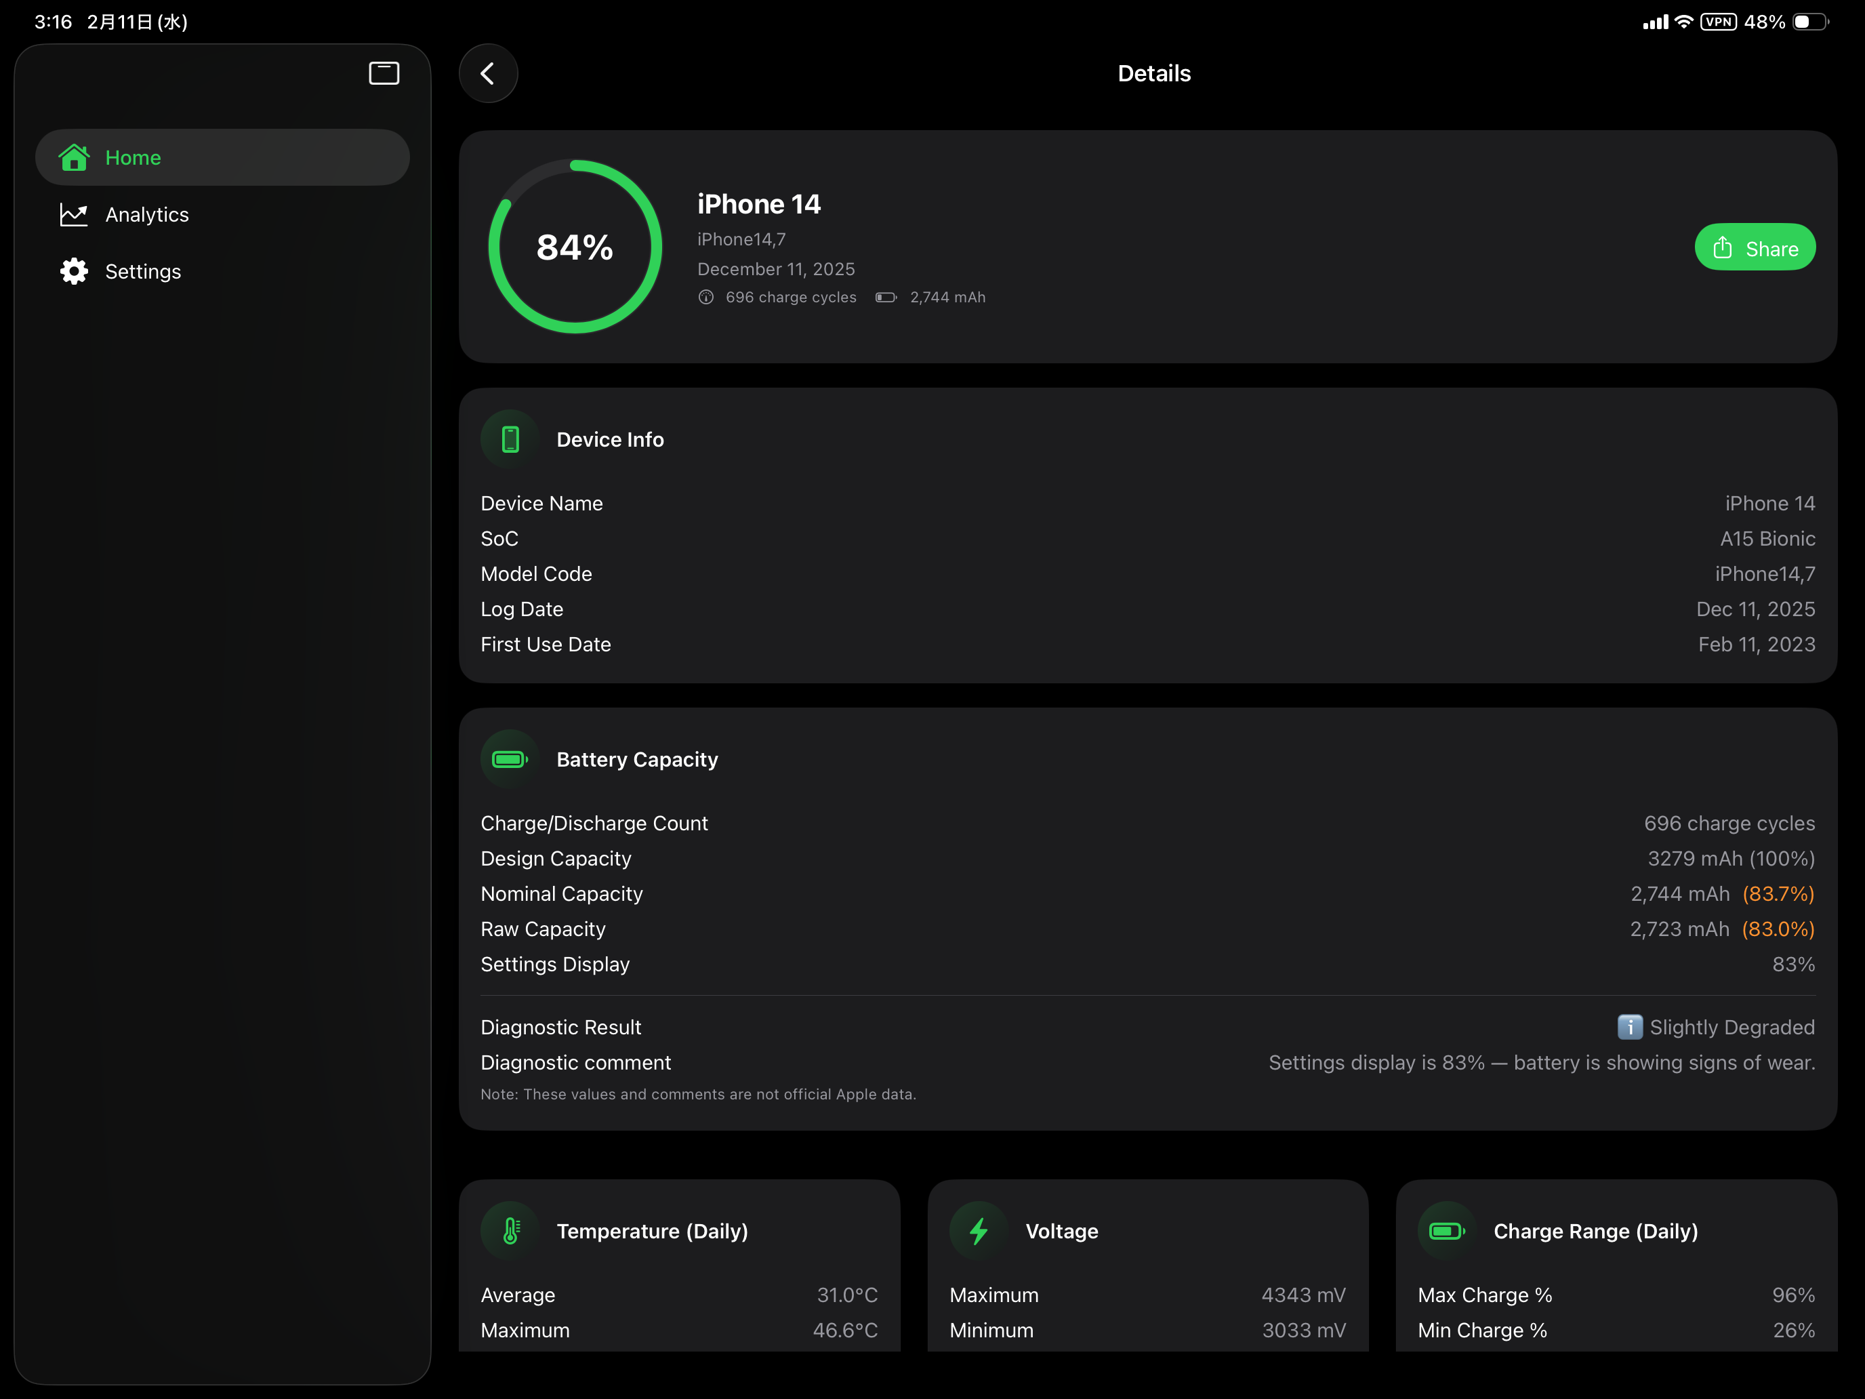Screen dimensions: 1865x1399
Task: Click the "696 charge cycles" header summary text
Action: point(791,298)
